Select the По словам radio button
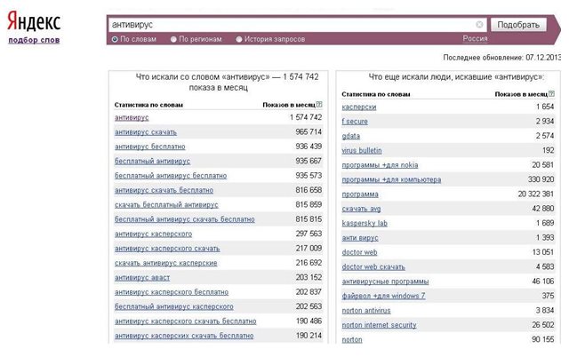569x357 pixels. [x=115, y=39]
